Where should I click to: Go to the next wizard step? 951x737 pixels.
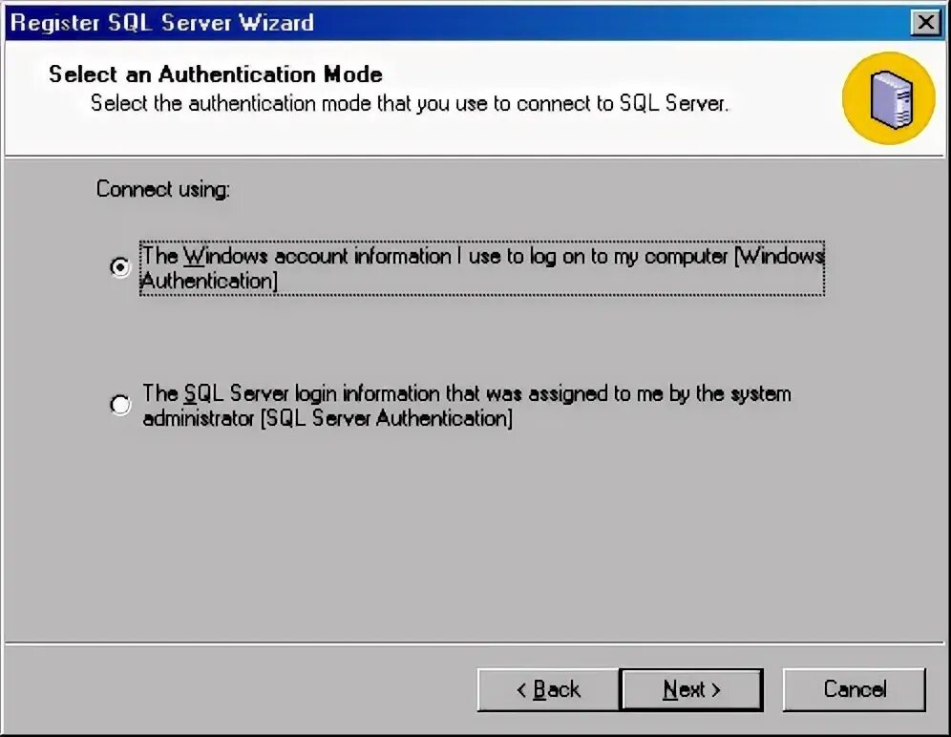691,689
